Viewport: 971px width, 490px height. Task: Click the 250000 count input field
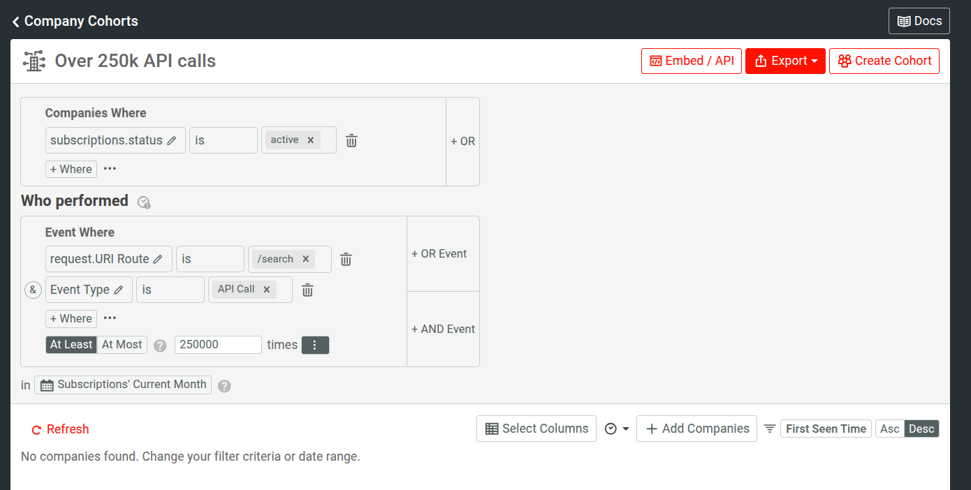click(x=218, y=344)
